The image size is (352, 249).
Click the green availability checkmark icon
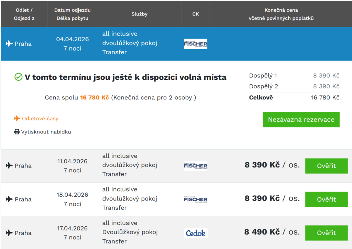[x=19, y=77]
